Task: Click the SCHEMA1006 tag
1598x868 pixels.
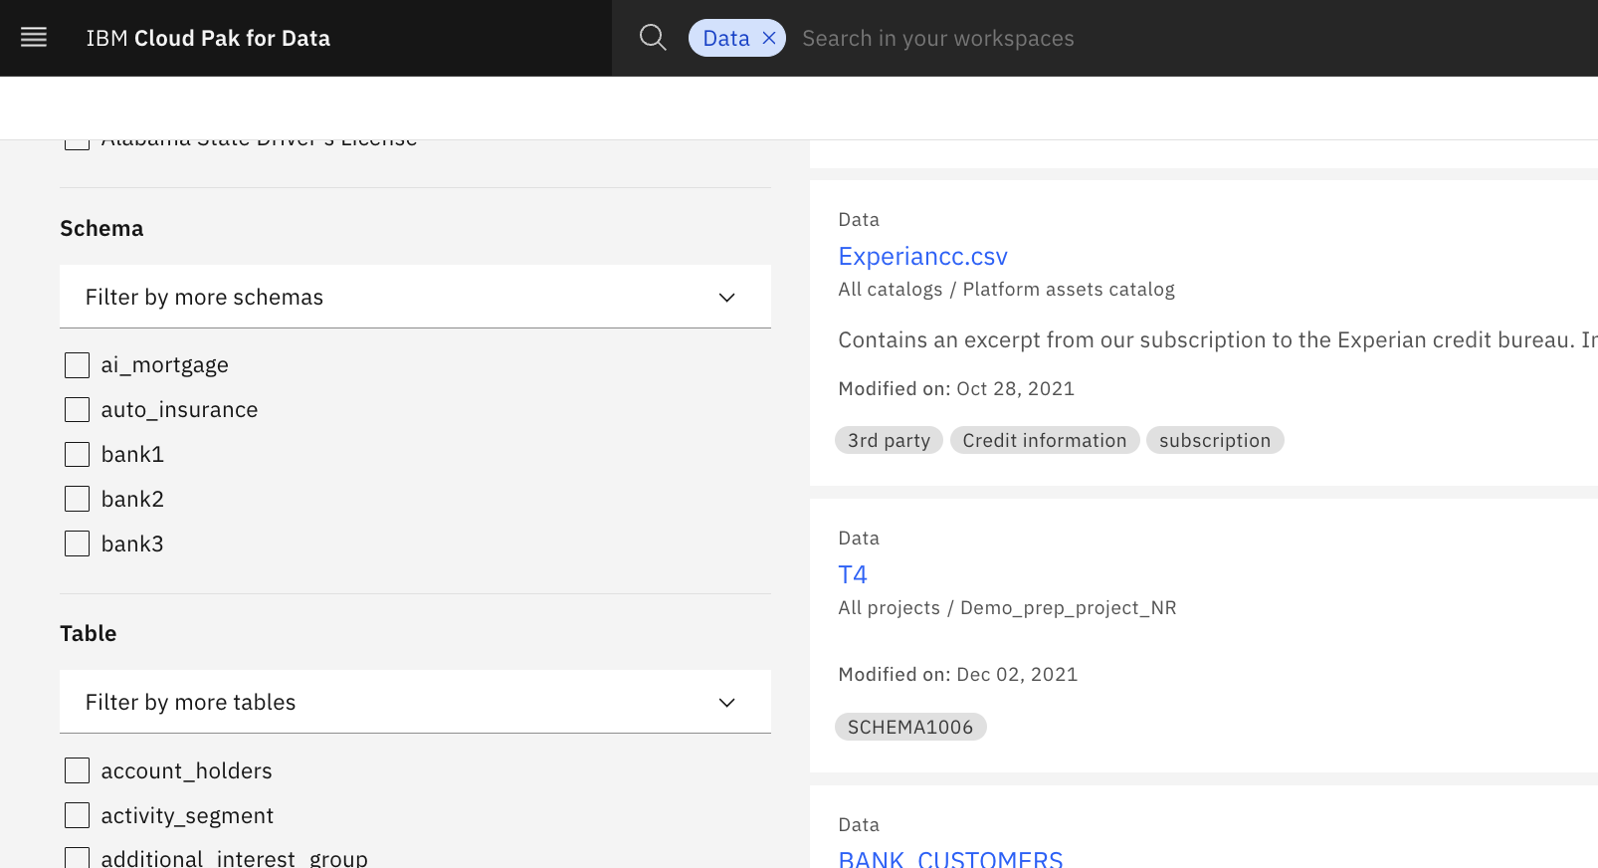Action: 909,728
